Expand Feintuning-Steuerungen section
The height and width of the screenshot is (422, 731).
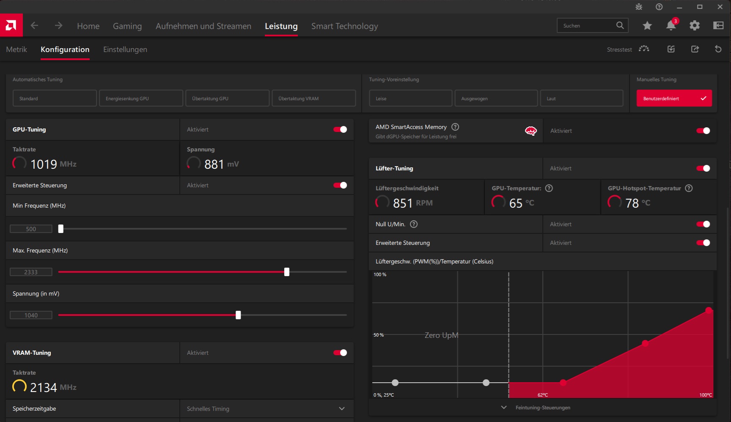pyautogui.click(x=543, y=408)
